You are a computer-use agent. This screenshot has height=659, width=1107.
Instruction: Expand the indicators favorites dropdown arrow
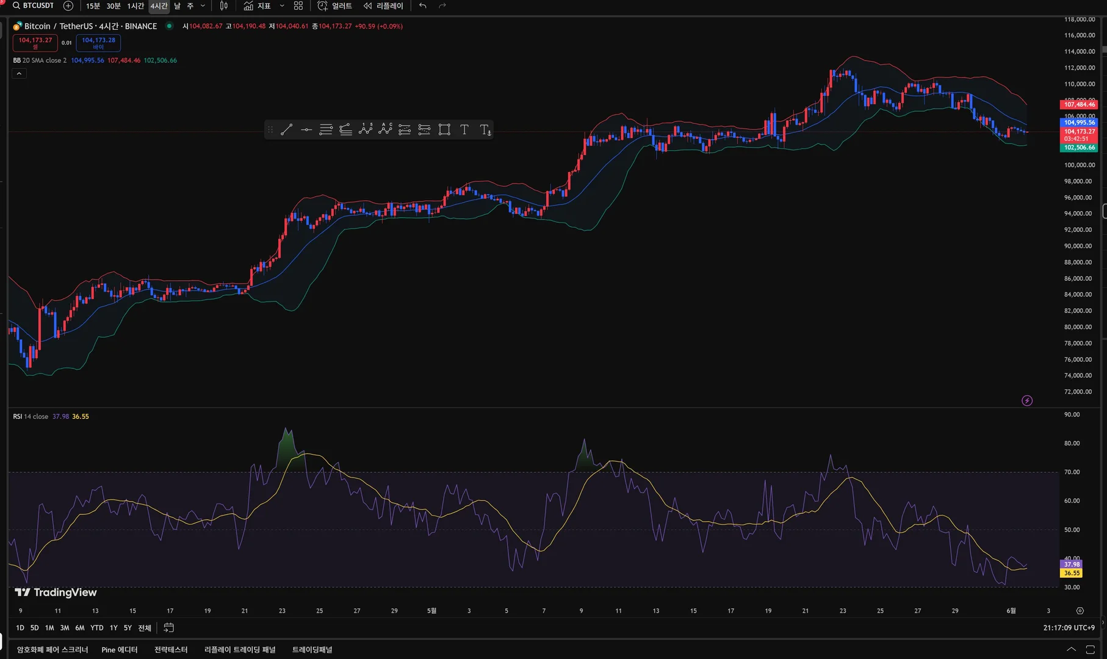[x=282, y=6]
